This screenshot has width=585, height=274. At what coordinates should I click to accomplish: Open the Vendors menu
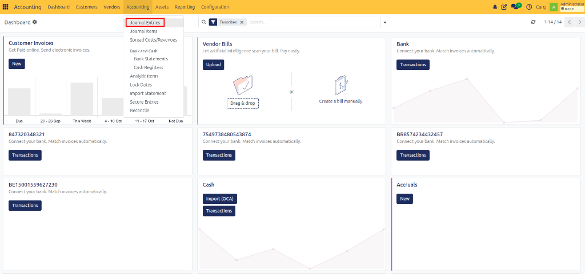112,7
